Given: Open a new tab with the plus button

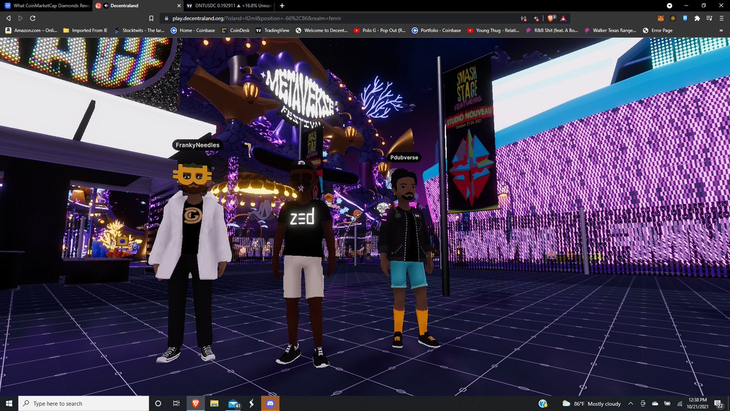Looking at the screenshot, I should click(x=282, y=5).
